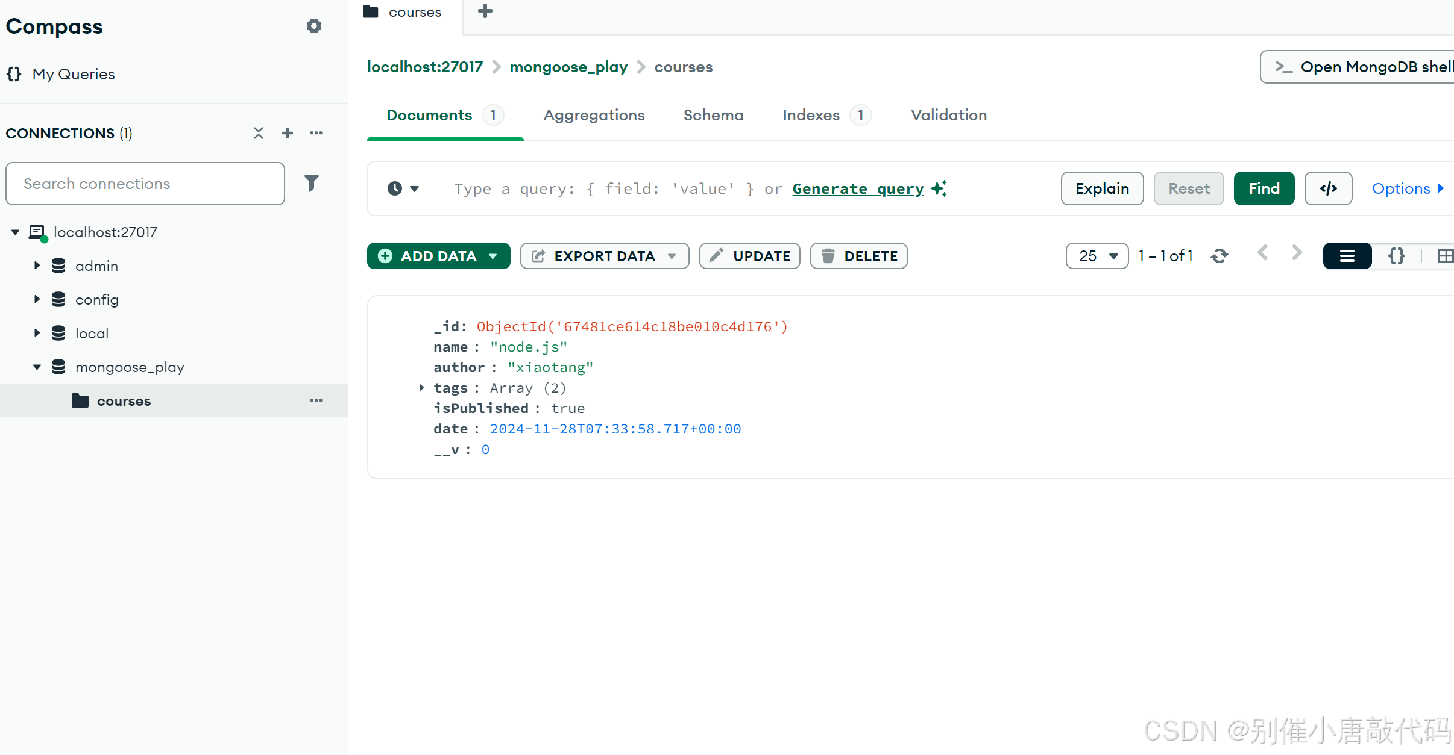Switch document display to table view icon
Image resolution: width=1454 pixels, height=755 pixels.
1446,256
